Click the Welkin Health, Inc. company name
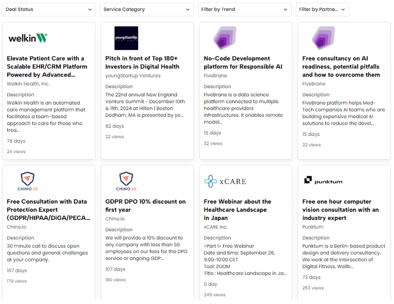 pyautogui.click(x=28, y=84)
